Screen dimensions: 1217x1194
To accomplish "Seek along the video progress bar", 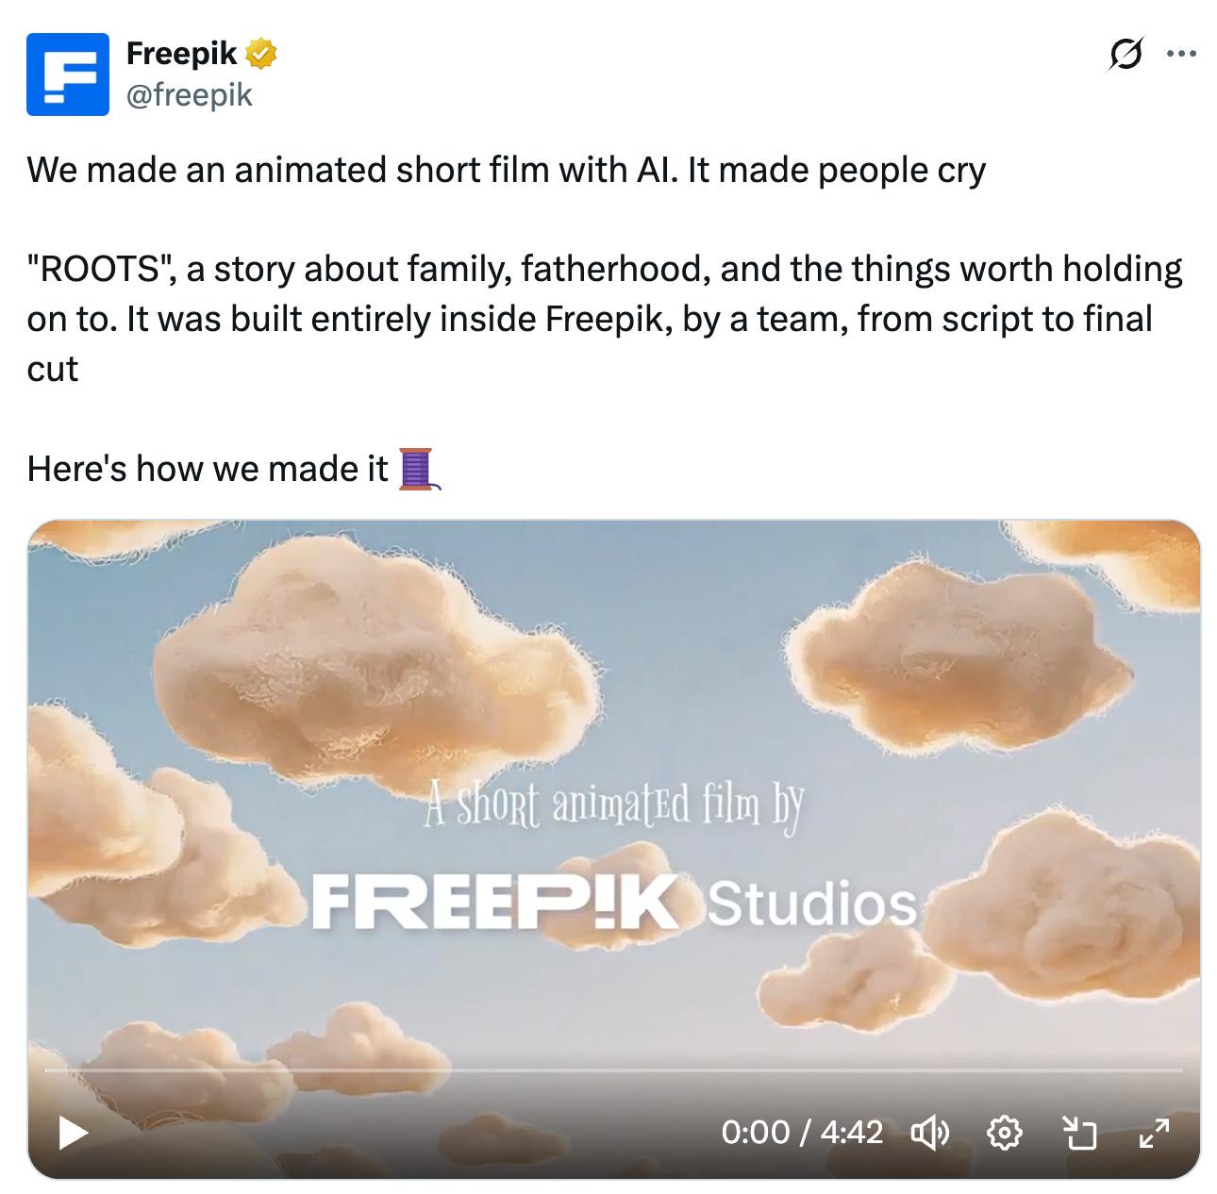I will point(613,1070).
